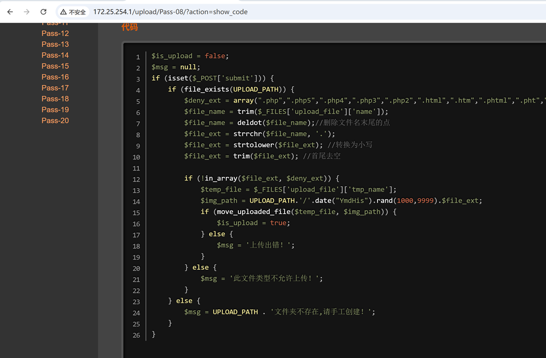Click the trim($_FILES['upload_file']['name']) line
Image resolution: width=546 pixels, height=358 pixels.
286,112
